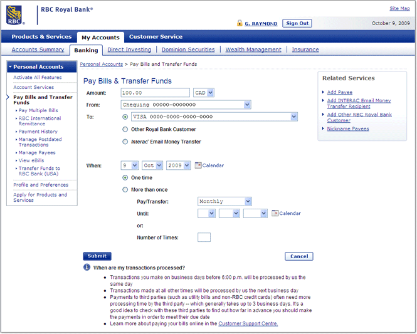Click the padlock icon beside G. RAYMOND
417x334 pixels.
(x=240, y=23)
